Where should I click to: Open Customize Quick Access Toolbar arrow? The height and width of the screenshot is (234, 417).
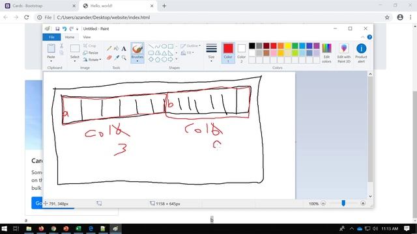(x=77, y=29)
